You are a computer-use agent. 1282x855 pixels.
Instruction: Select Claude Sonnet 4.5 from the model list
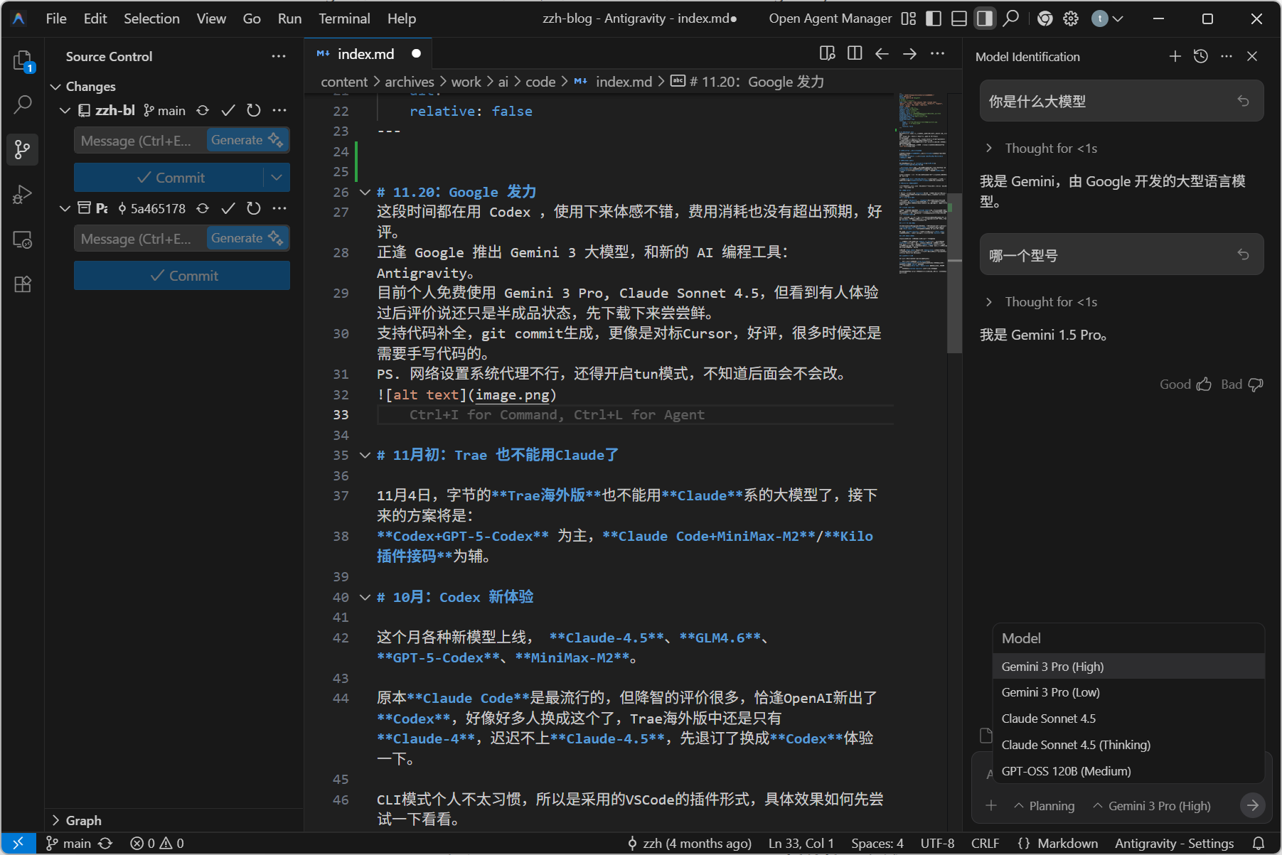pos(1048,718)
